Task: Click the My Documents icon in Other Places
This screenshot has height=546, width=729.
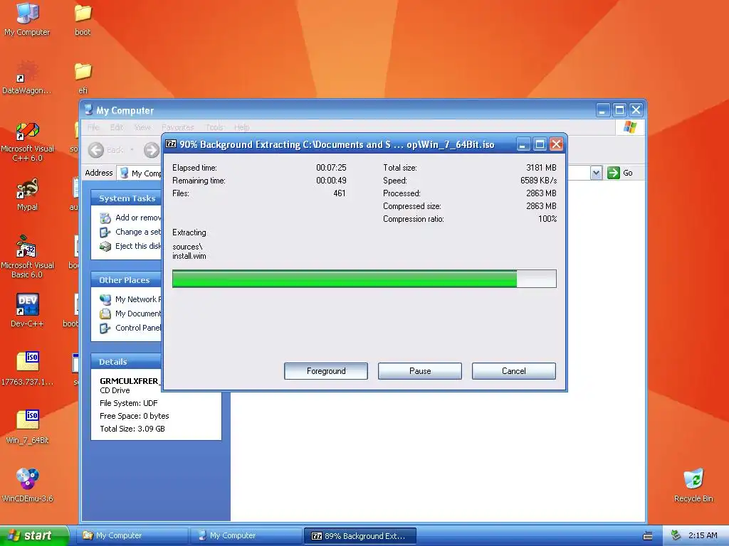Action: coord(105,314)
